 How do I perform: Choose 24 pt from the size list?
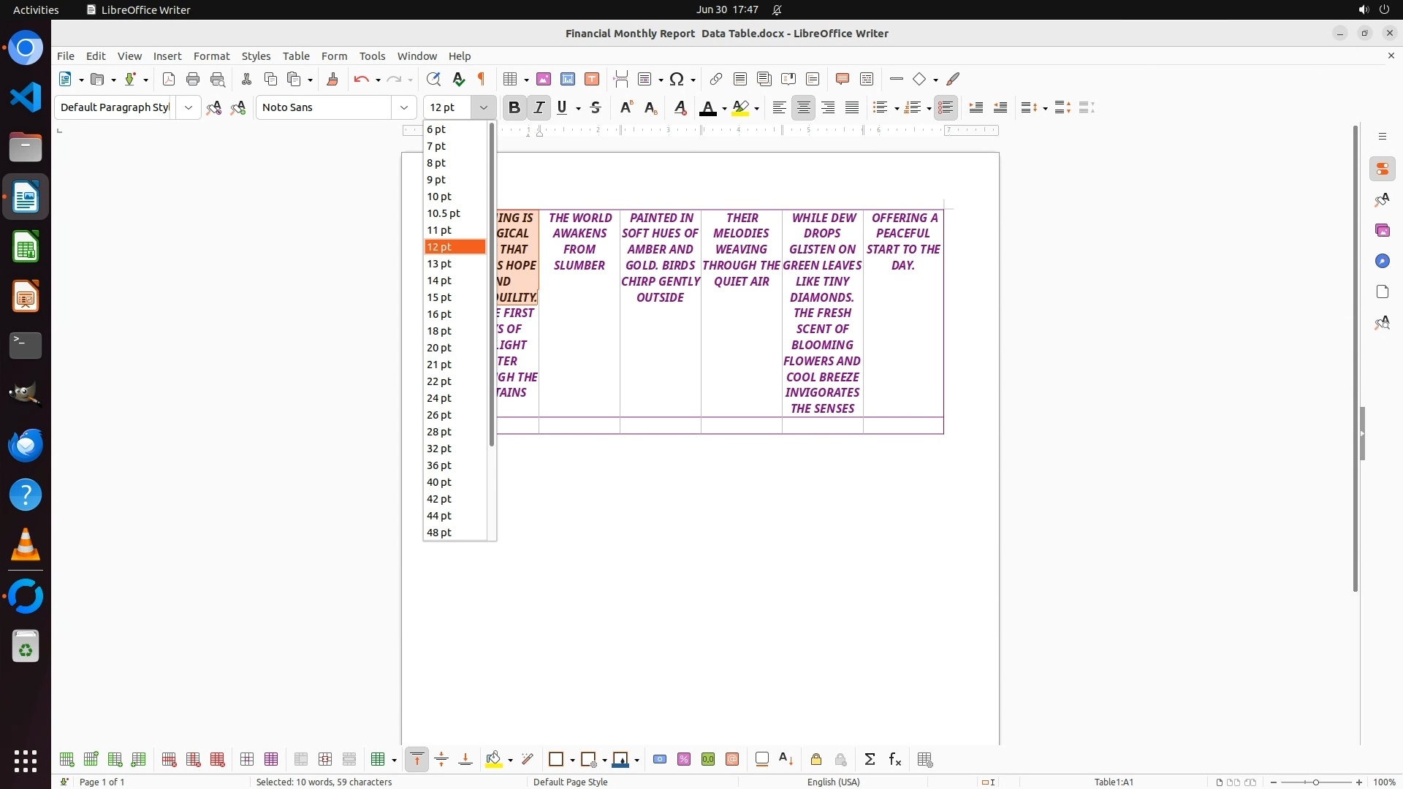tap(439, 398)
